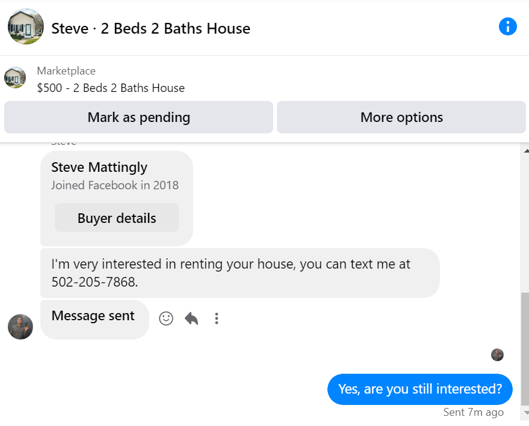Open the three-dot menu beside 'Message sent'
Viewport: 529px width, 426px height.
pyautogui.click(x=217, y=318)
